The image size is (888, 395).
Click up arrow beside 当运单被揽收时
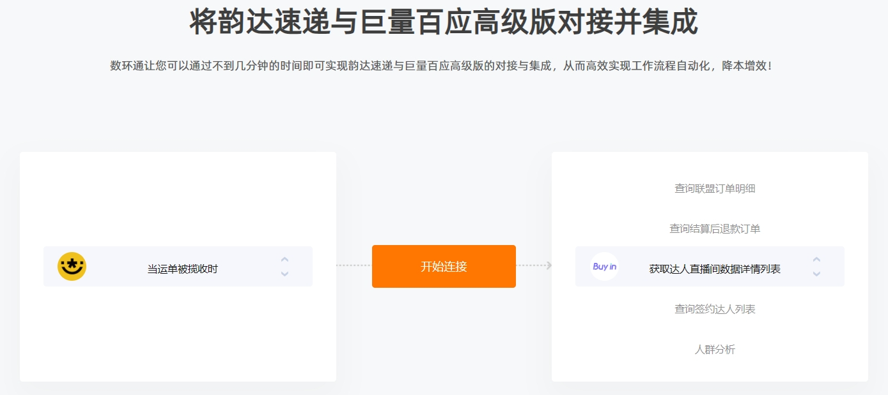point(284,259)
